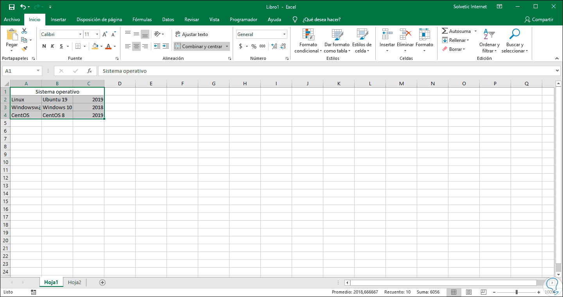Open the Fórmulas ribbon tab
This screenshot has height=297, width=563.
142,20
